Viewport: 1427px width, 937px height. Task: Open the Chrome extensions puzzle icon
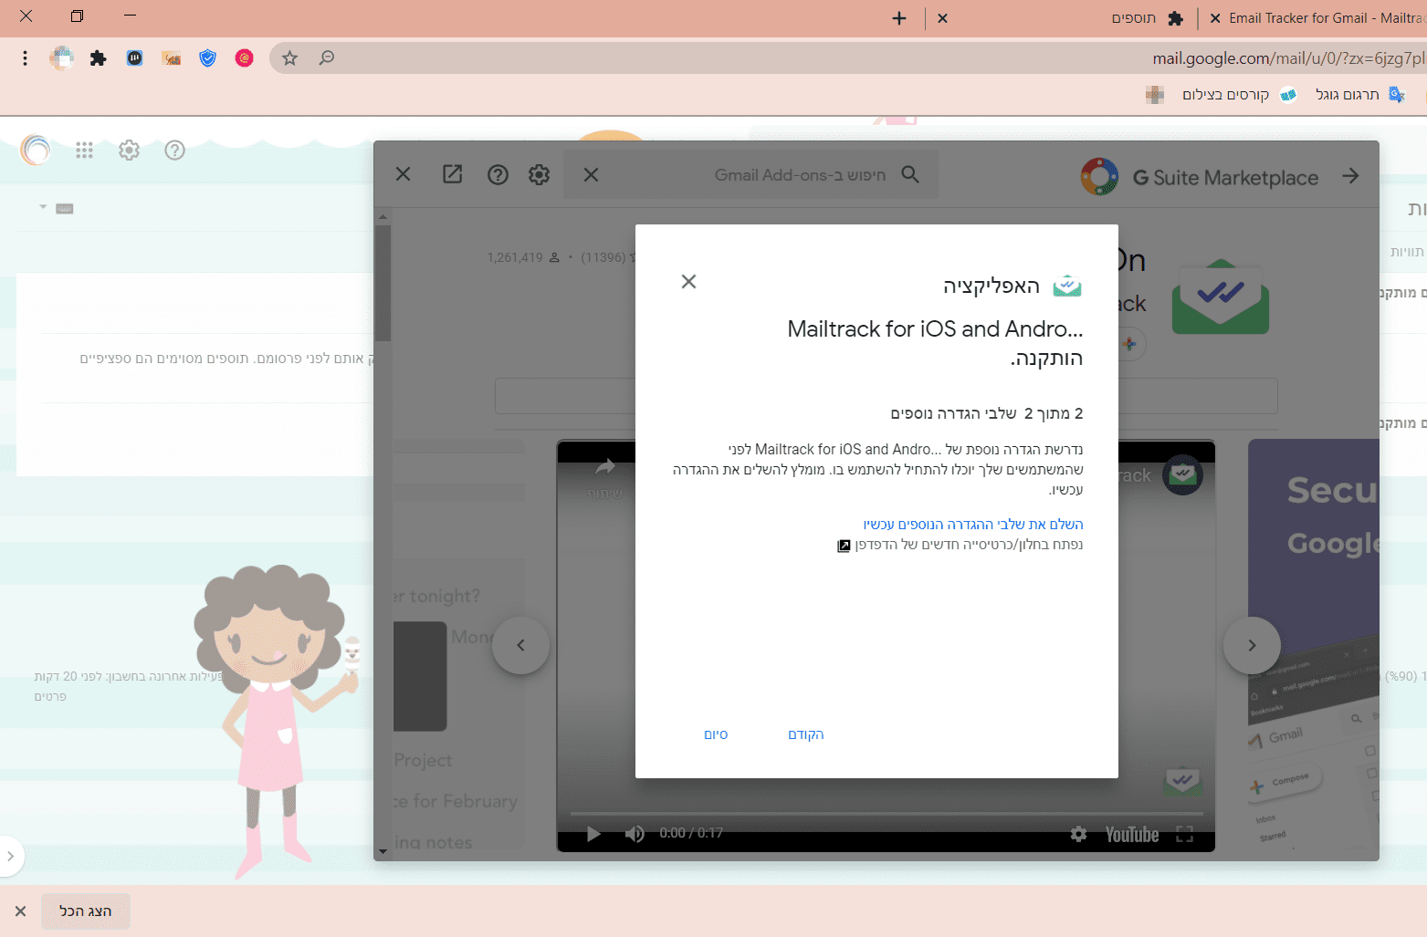(x=97, y=57)
